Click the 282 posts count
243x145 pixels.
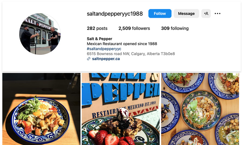[x=97, y=28]
